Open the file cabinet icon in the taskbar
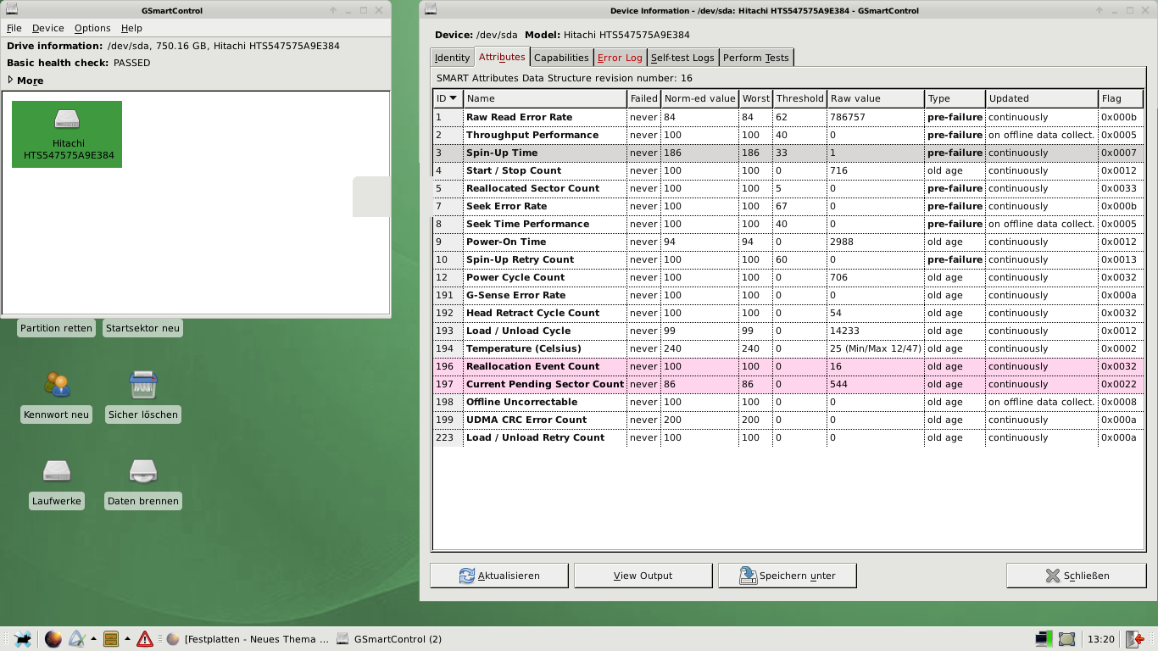 pyautogui.click(x=111, y=639)
